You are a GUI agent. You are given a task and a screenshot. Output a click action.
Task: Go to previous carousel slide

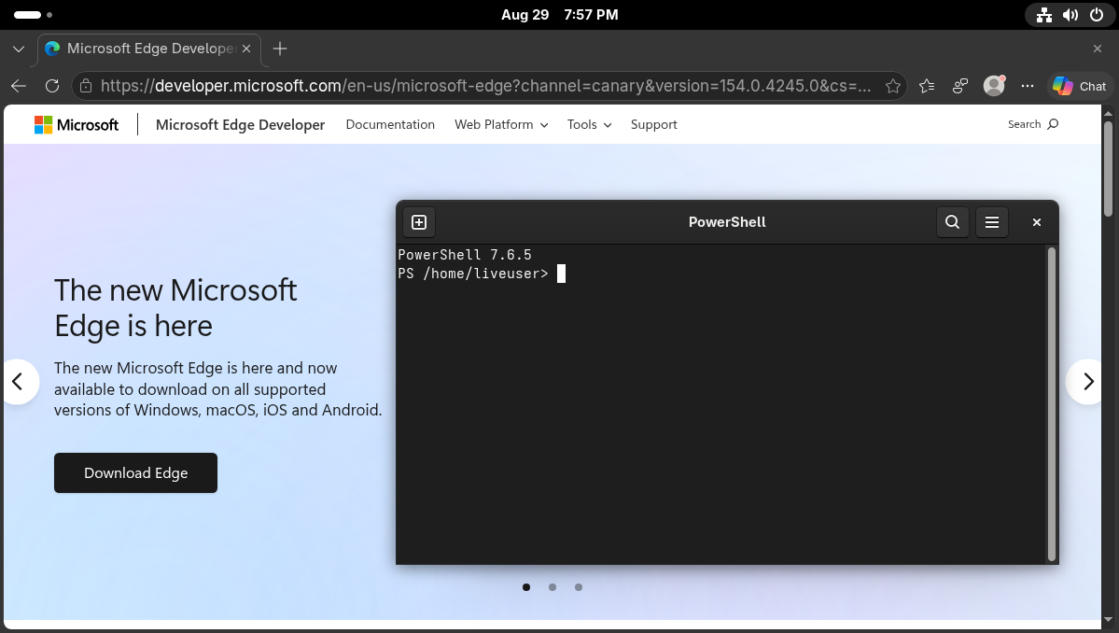tap(18, 382)
